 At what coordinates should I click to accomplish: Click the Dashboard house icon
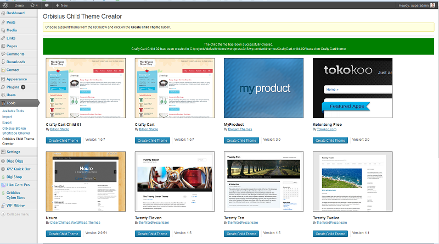[3, 13]
